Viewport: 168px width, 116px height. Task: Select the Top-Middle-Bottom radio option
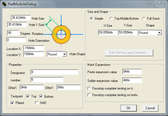[x=111, y=19]
